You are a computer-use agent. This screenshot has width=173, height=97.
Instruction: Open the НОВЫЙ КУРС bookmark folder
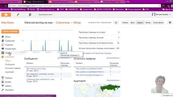(x=72, y=9)
